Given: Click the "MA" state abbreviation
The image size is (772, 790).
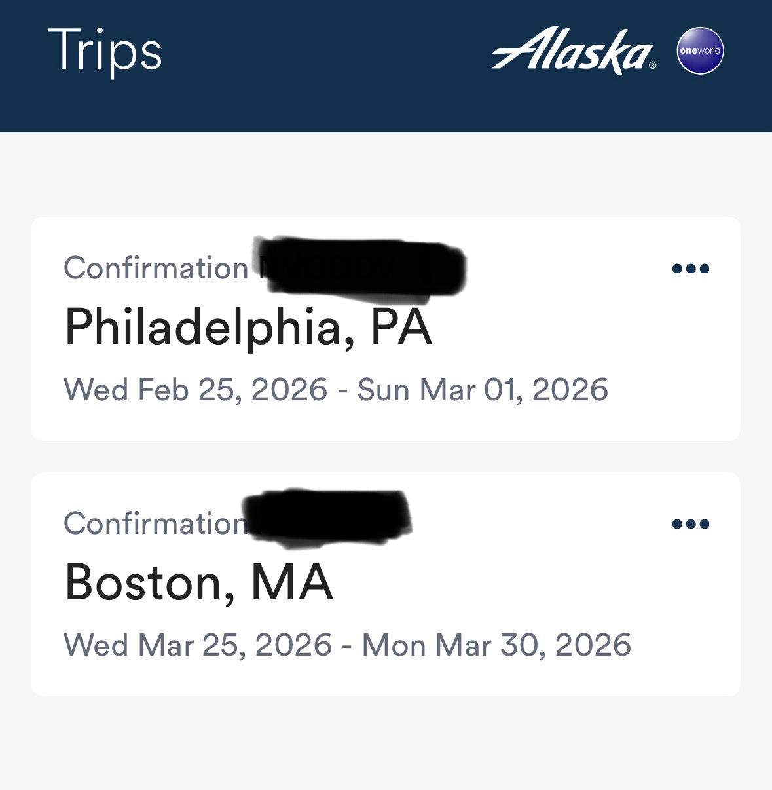Looking at the screenshot, I should click(x=292, y=582).
